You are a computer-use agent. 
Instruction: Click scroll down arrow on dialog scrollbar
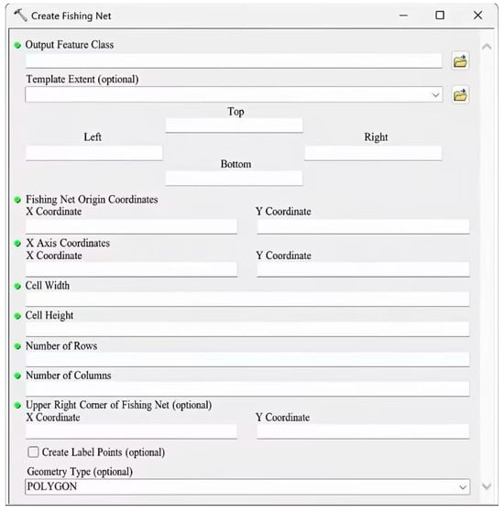[487, 486]
